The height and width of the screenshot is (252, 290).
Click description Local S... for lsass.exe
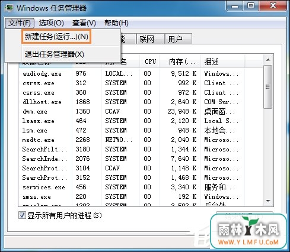(221, 121)
